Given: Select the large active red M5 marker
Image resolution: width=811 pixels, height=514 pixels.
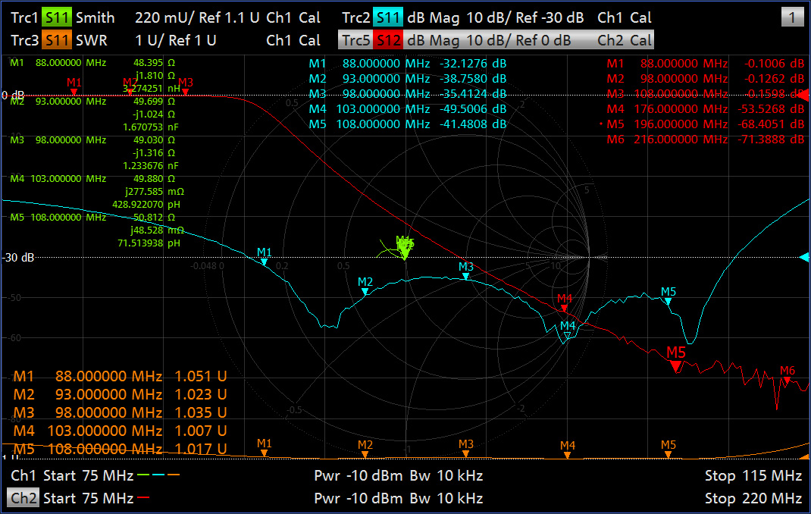Looking at the screenshot, I should [676, 367].
